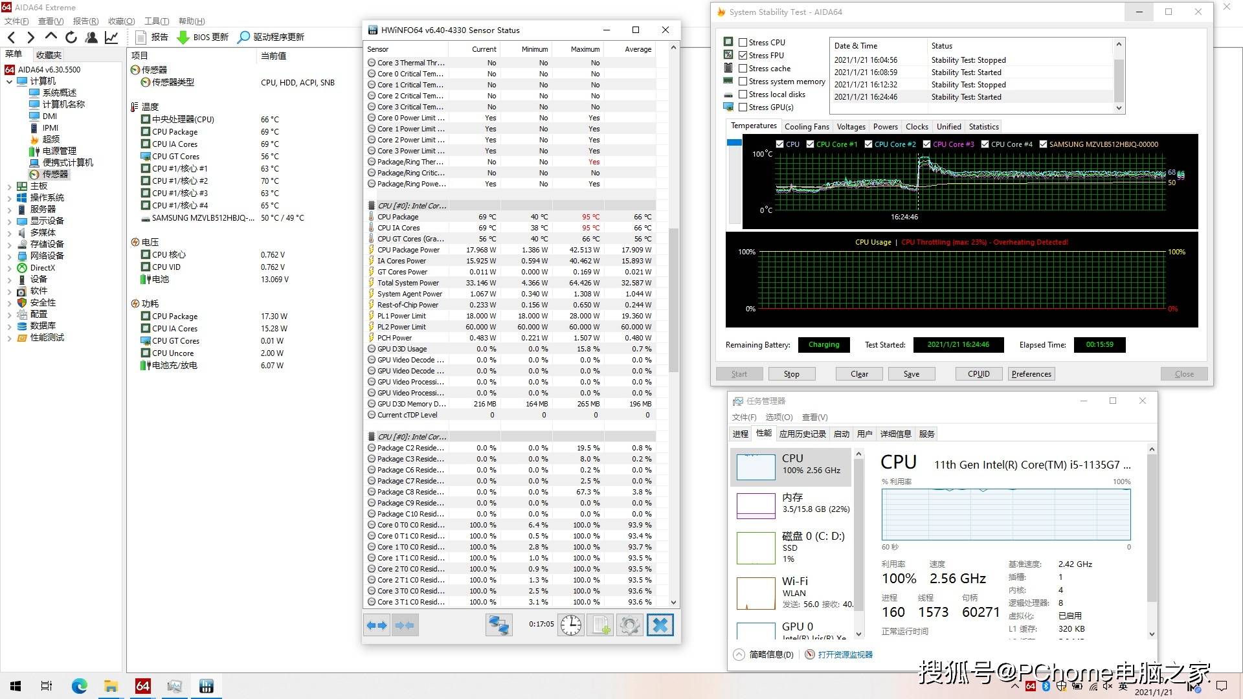Screen dimensions: 1243x699
Task: Enable Stress local disks checkbox
Action: (743, 94)
